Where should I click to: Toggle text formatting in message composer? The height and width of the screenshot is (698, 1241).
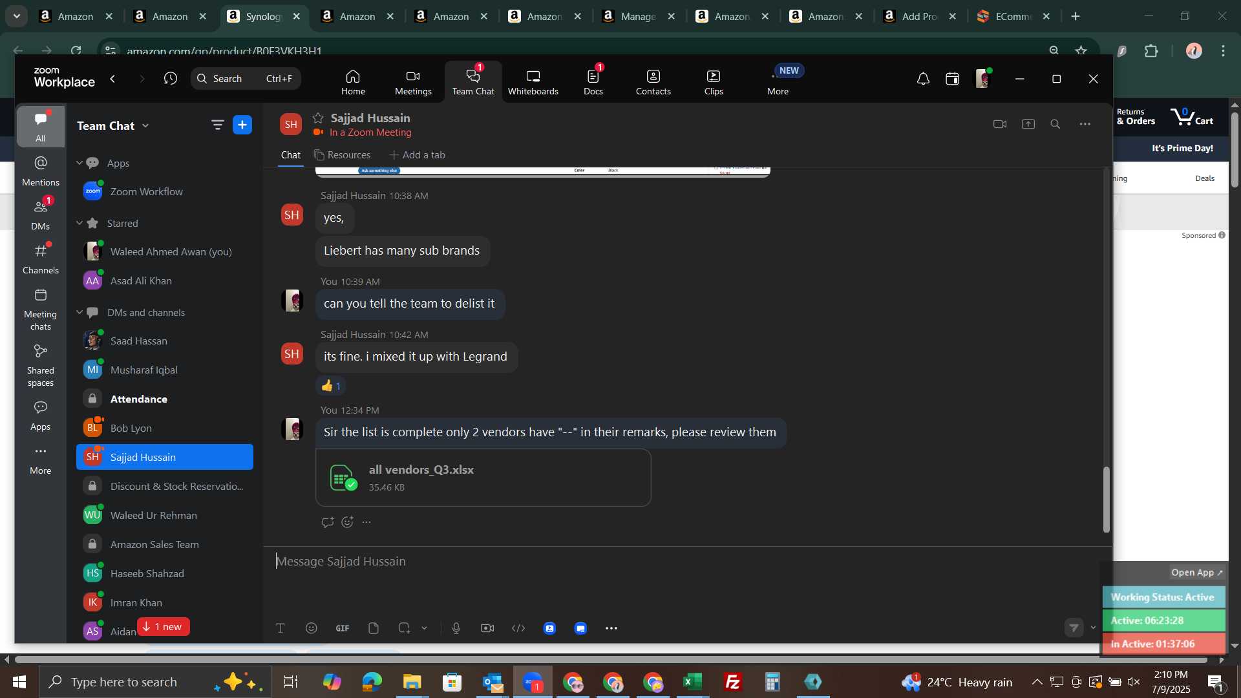point(281,628)
